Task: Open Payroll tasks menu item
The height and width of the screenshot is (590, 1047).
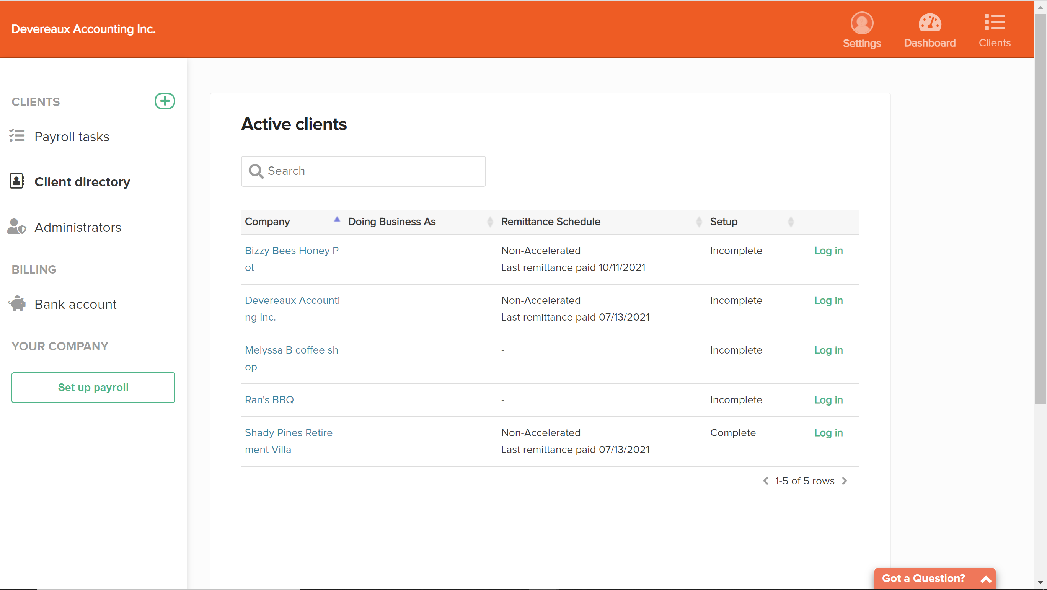Action: click(x=72, y=137)
